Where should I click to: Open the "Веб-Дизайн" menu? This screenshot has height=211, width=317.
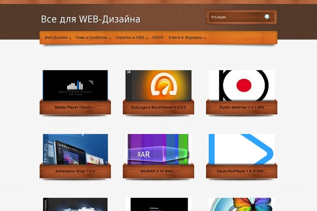(x=56, y=37)
